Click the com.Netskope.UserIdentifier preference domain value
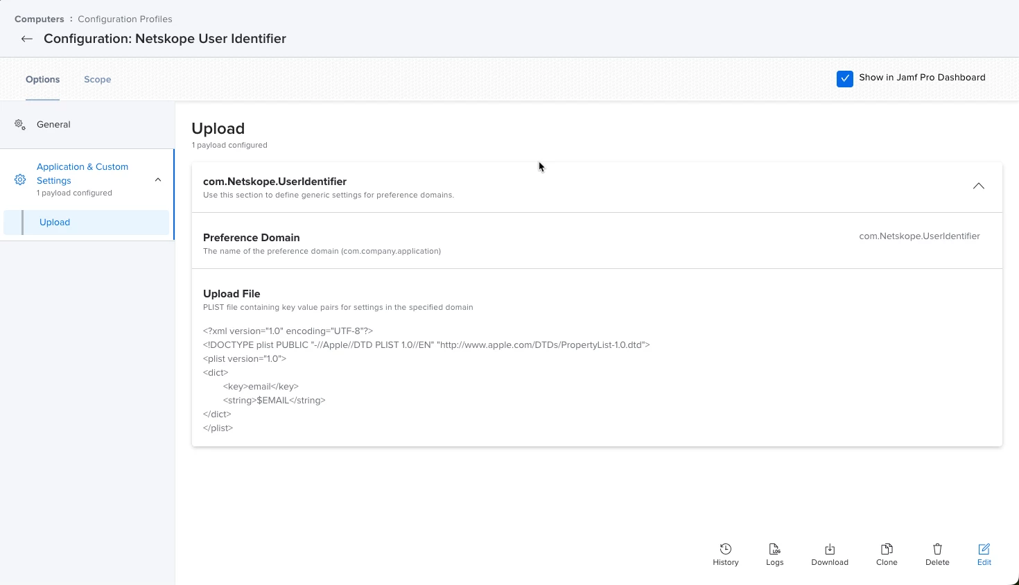The width and height of the screenshot is (1019, 585). [x=919, y=236]
